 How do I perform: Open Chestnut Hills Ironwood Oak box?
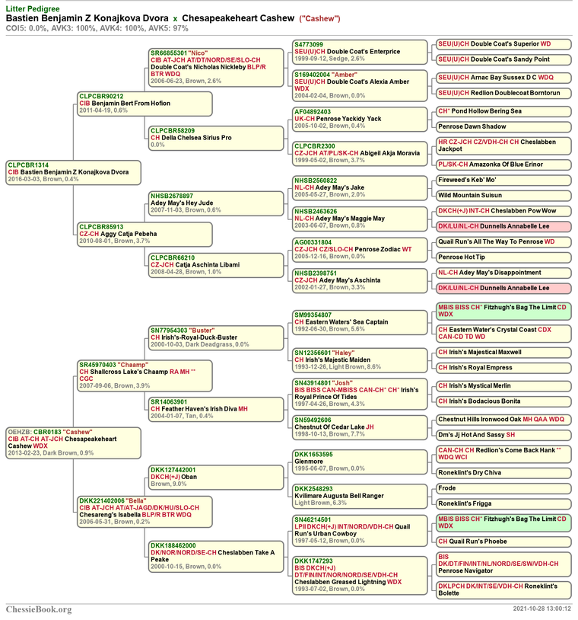503,420
